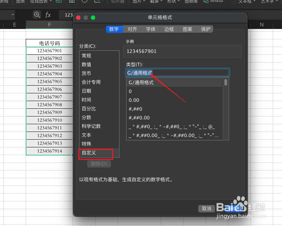Click the 类型 format input field
282x226 pixels.
pos(178,73)
